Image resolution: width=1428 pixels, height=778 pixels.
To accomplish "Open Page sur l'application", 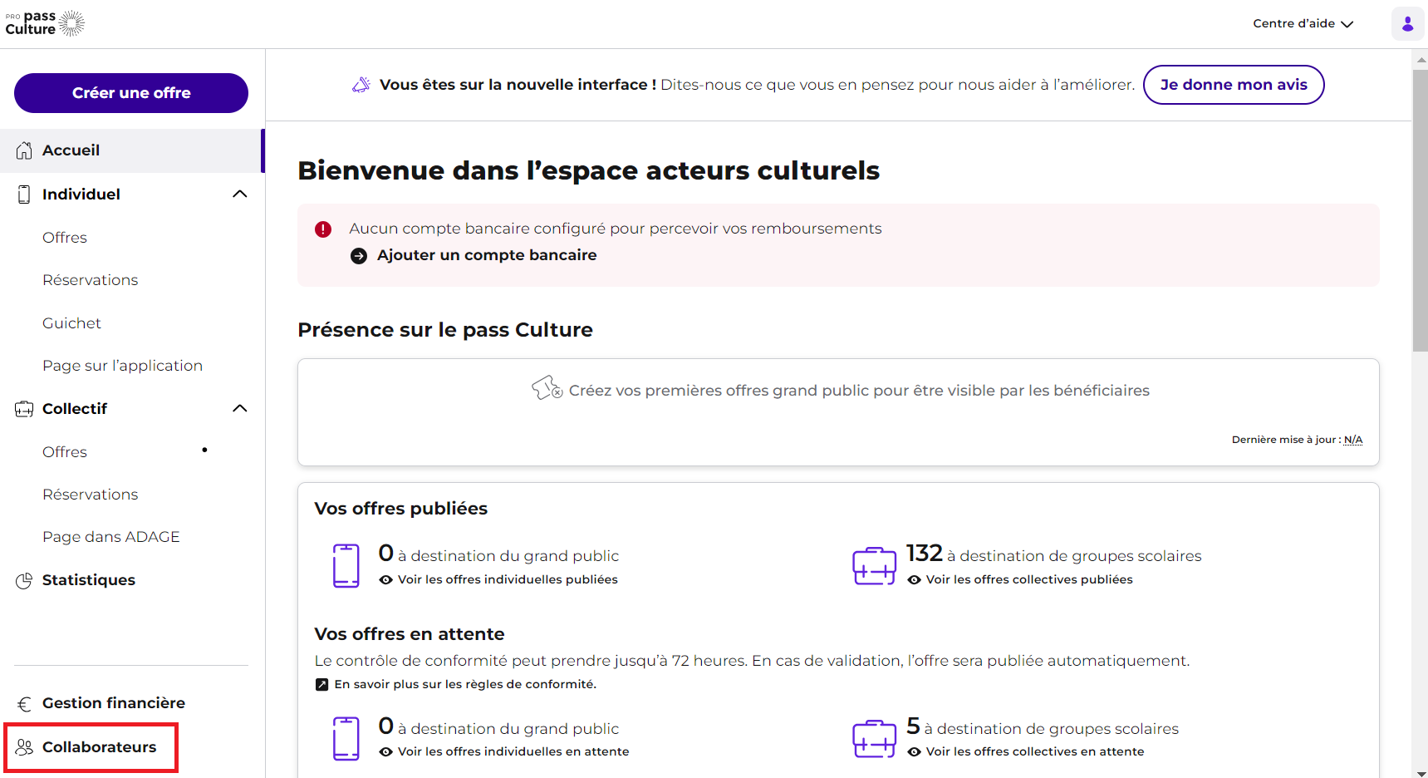I will pos(123,366).
